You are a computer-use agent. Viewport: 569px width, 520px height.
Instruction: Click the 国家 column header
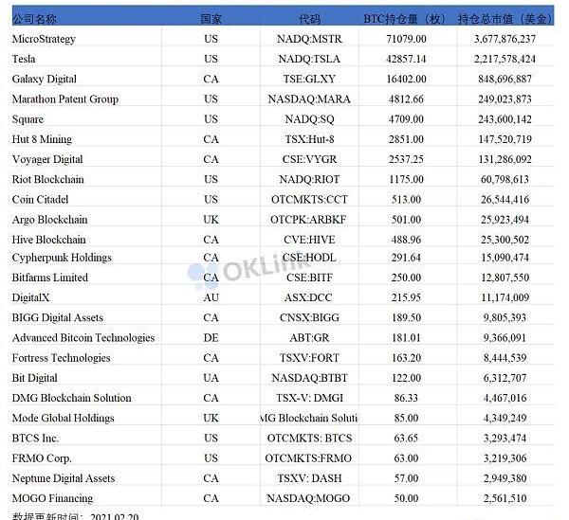pos(211,19)
